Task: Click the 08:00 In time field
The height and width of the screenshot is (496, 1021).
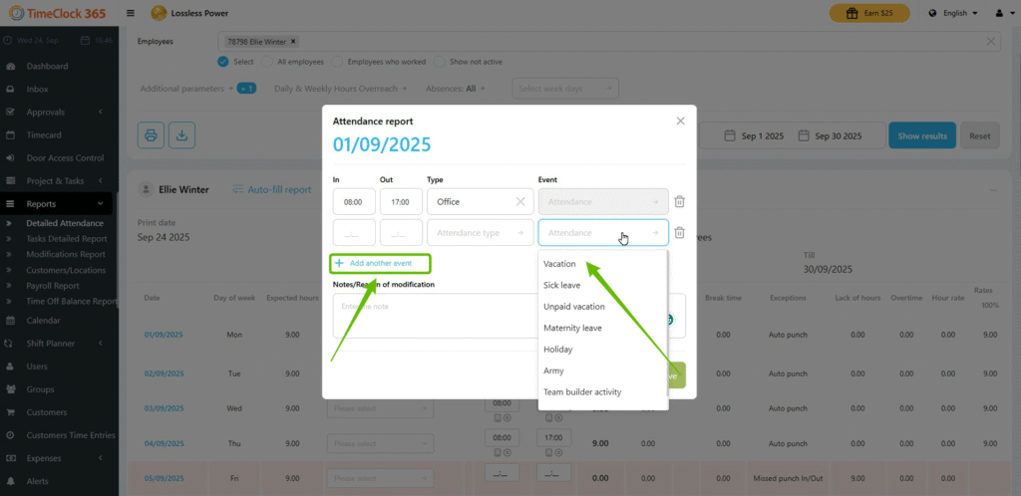Action: 354,201
